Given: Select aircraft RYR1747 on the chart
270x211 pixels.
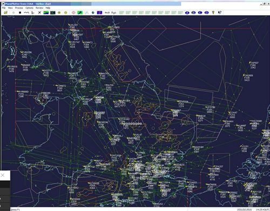Looking at the screenshot, I should (x=75, y=42).
